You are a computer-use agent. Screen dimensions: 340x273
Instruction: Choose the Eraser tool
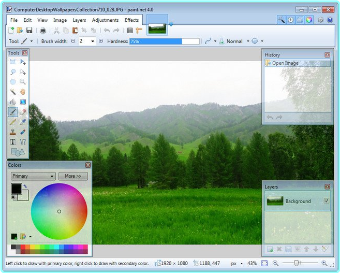pyautogui.click(x=23, y=111)
